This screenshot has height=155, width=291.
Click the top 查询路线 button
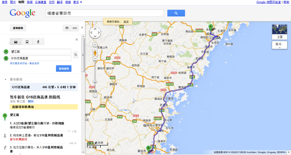[18, 28]
